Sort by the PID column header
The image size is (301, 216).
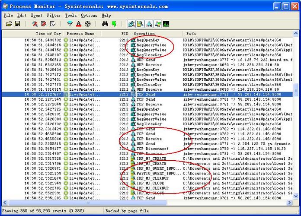pyautogui.click(x=116, y=34)
